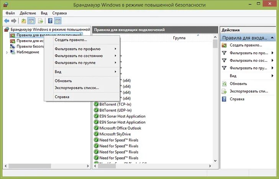279x179 pixels.
Task: Click the firewall root node icon in the tree
Action: click(x=7, y=29)
